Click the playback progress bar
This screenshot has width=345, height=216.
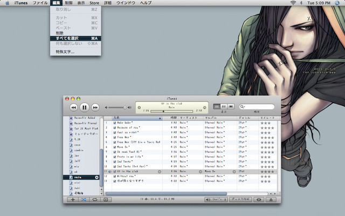click(171, 111)
